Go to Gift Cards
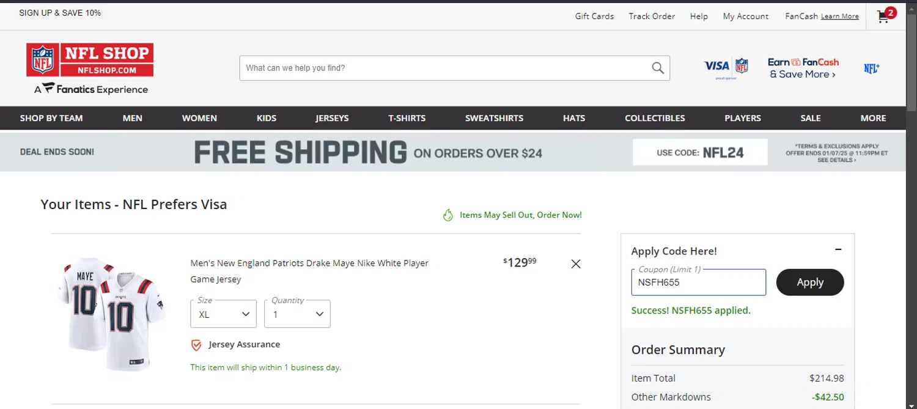917x409 pixels. click(x=594, y=17)
